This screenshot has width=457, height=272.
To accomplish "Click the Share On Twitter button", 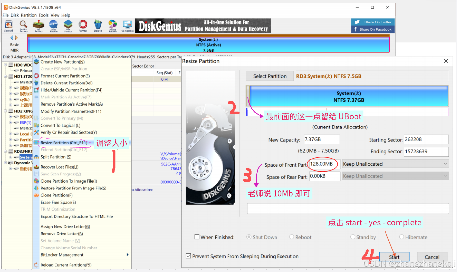I will [x=373, y=22].
